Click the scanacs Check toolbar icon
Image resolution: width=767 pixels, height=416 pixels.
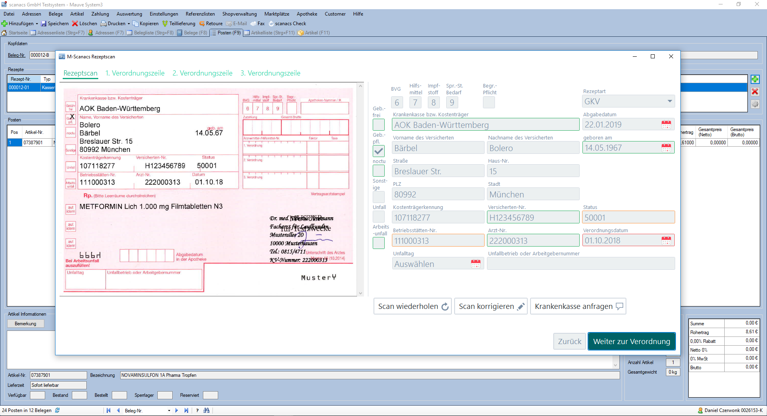click(x=271, y=24)
